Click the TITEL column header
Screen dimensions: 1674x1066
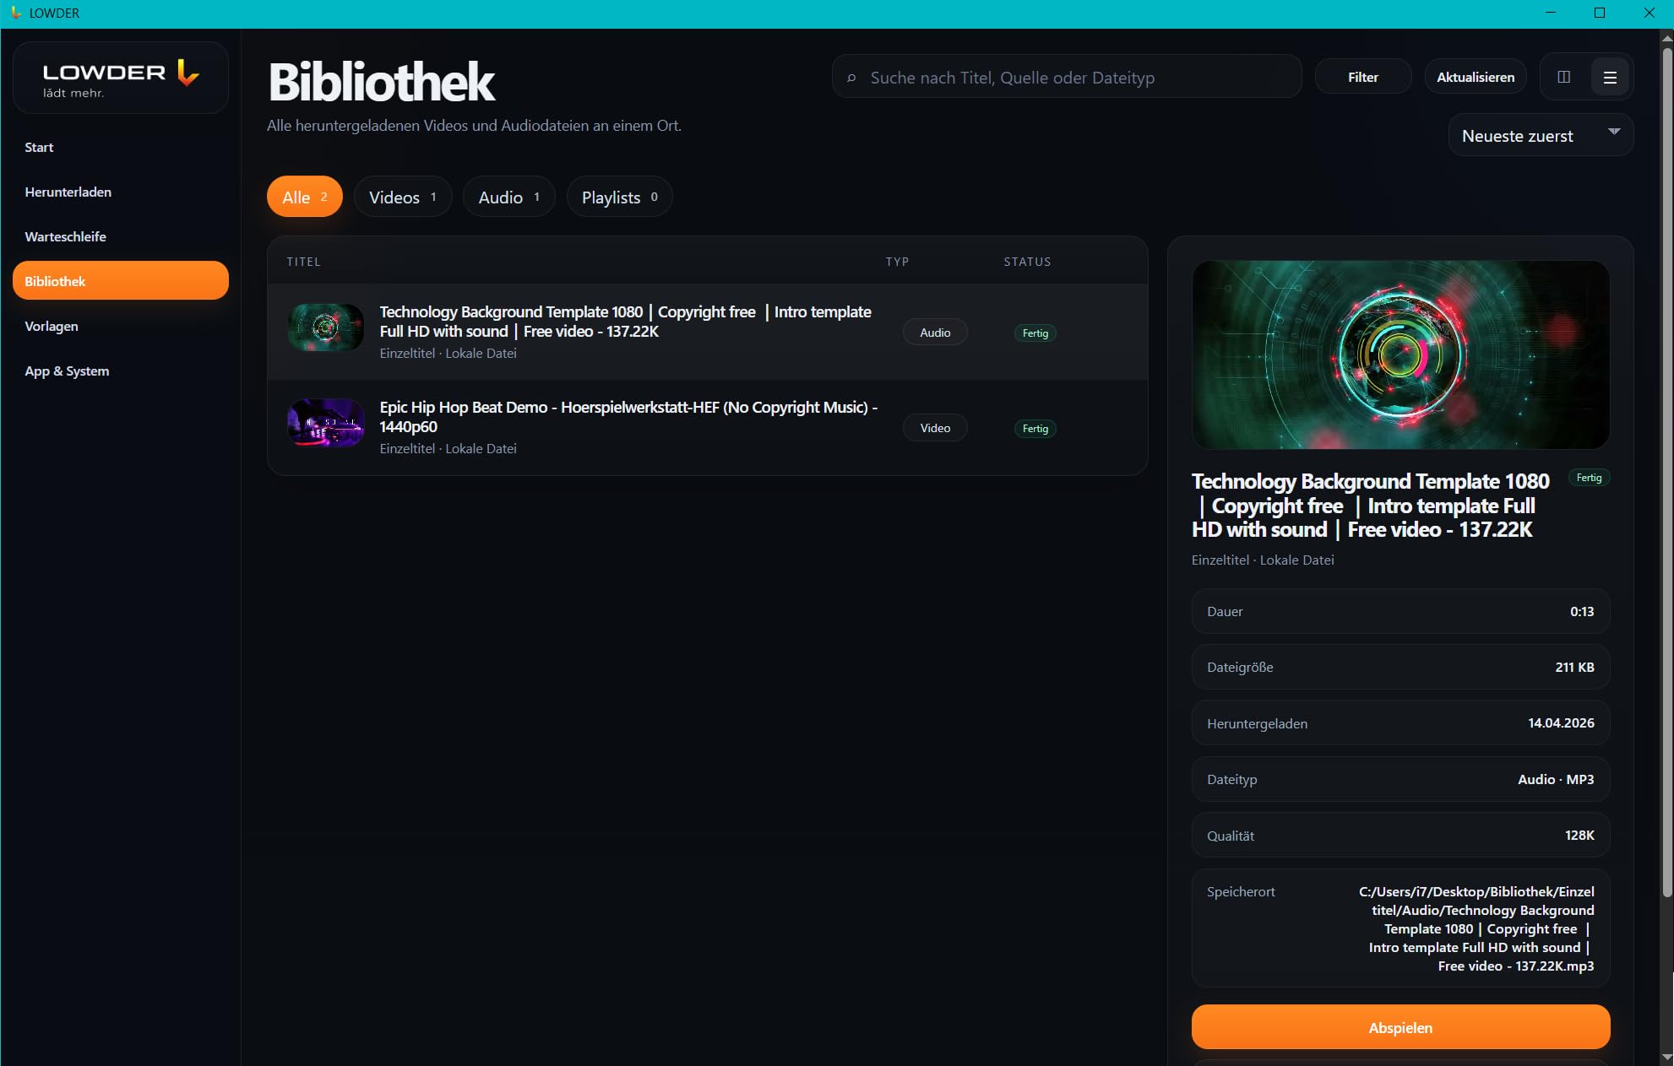click(303, 262)
